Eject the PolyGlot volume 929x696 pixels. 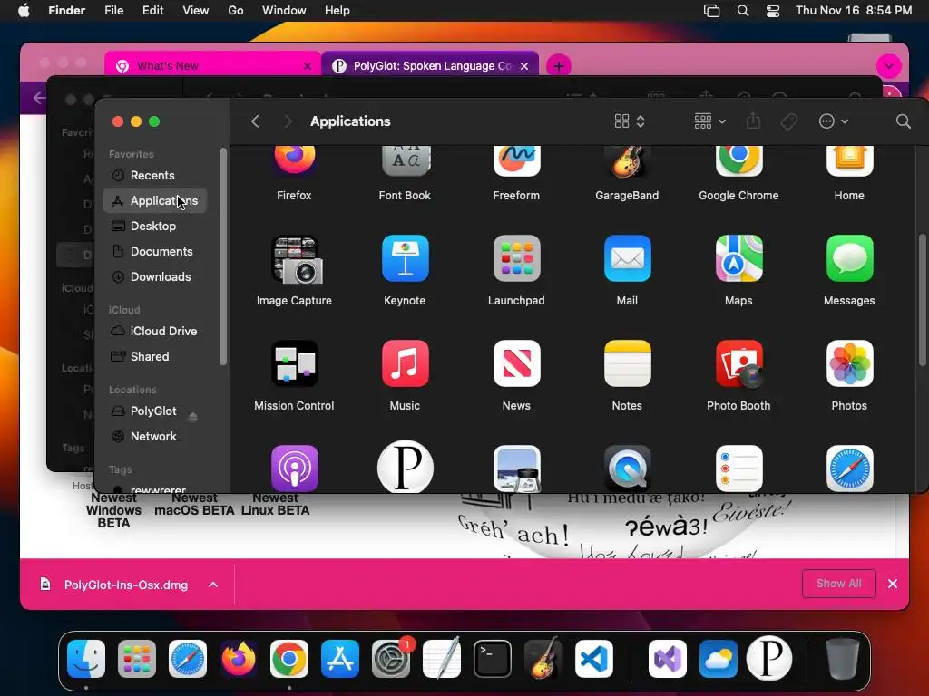click(192, 417)
